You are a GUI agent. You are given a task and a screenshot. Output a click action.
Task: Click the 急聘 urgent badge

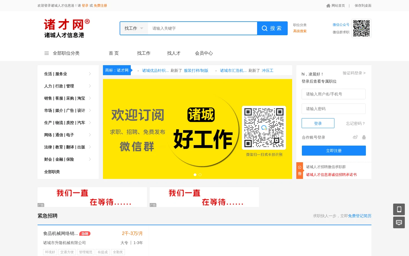85,234
